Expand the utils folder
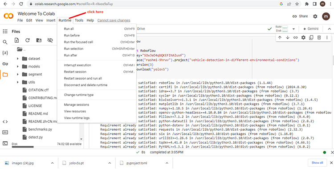The image size is (334, 169). pyautogui.click(x=18, y=82)
